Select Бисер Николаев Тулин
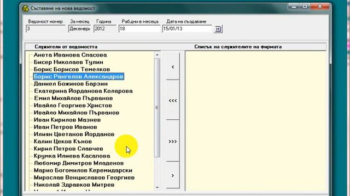The image size is (350, 196). click(68, 62)
